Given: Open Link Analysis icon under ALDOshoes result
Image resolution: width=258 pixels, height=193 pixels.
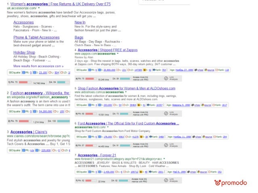Looking at the screenshot, I should click(166, 114).
